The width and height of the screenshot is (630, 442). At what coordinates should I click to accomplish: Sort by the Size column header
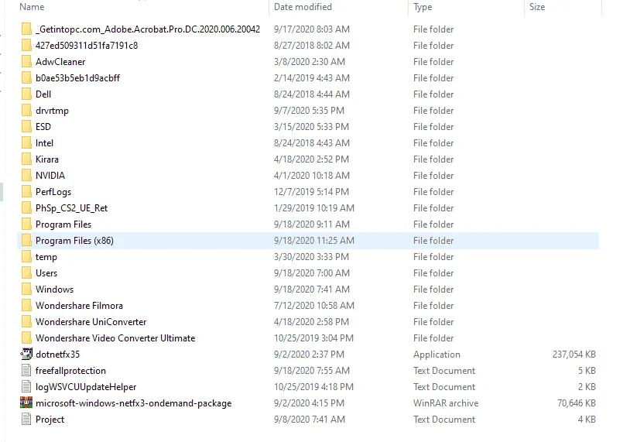point(537,7)
